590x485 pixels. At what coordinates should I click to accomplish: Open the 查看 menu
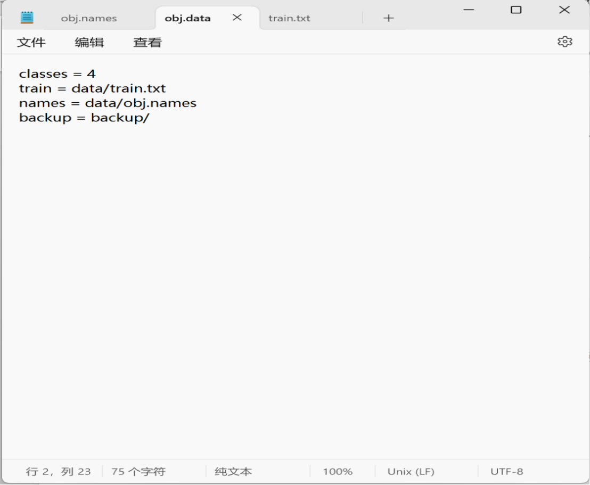coord(147,42)
